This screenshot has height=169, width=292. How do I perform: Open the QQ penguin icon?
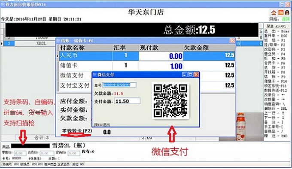(287, 12)
